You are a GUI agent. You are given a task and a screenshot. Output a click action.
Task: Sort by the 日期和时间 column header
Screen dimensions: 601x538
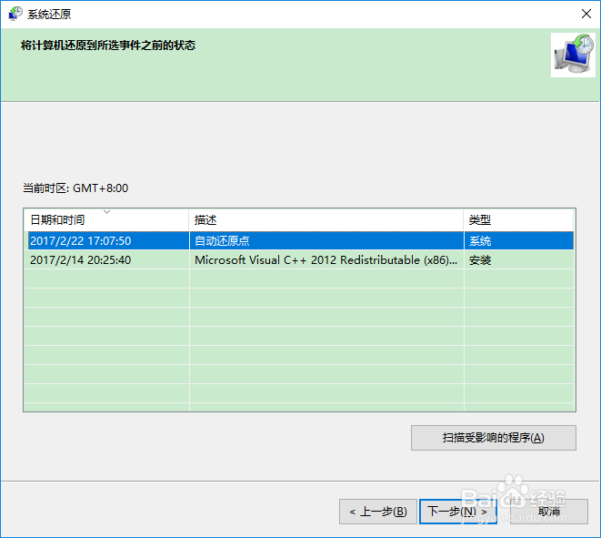106,220
